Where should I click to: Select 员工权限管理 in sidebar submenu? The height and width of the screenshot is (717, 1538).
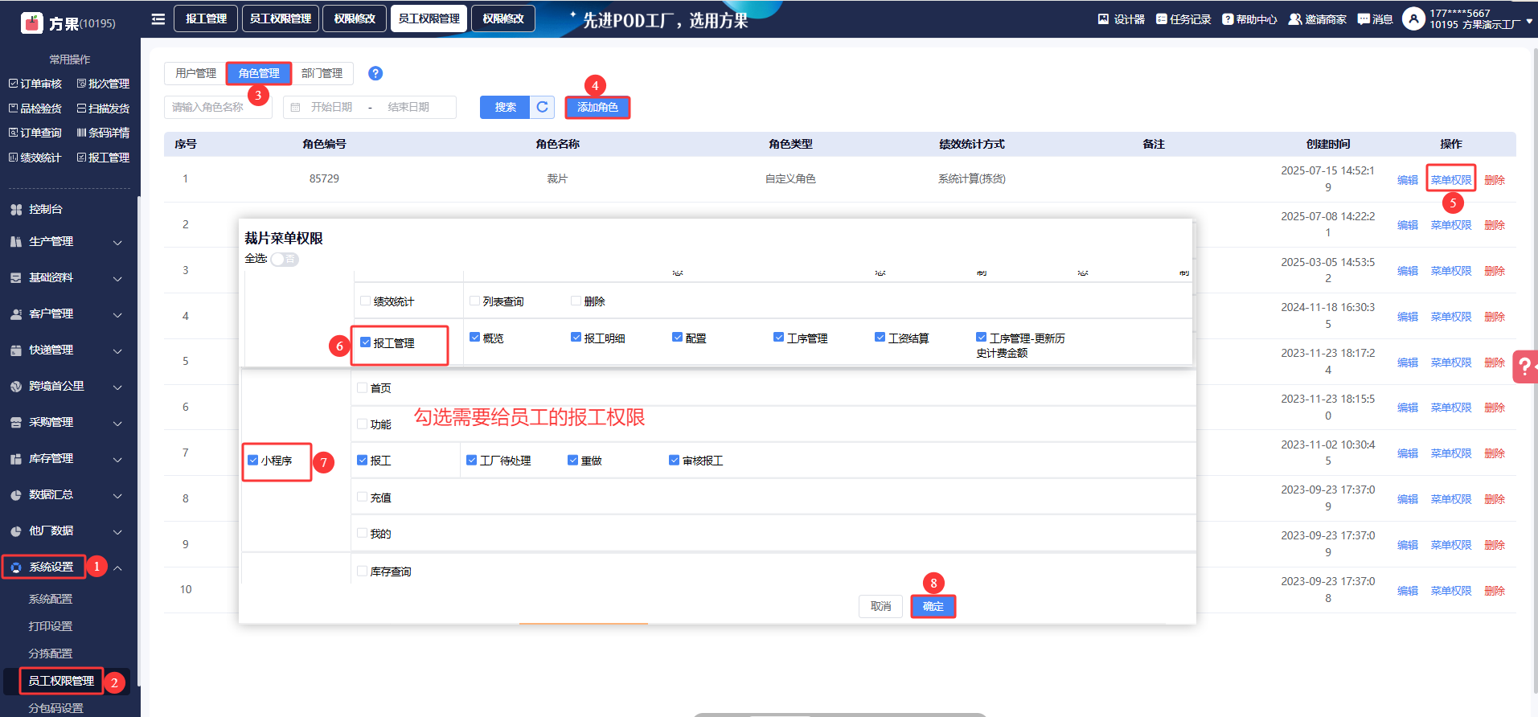pos(61,681)
